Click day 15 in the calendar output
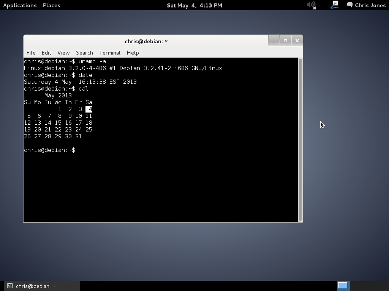 point(58,123)
